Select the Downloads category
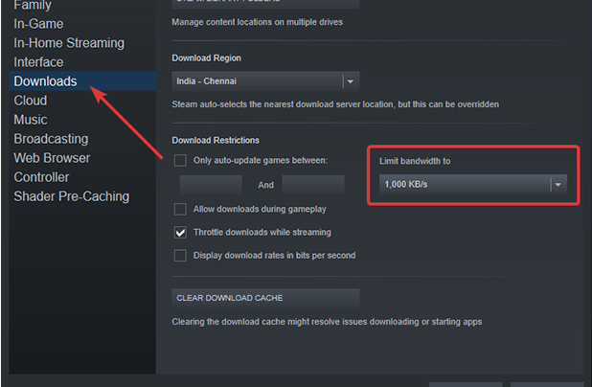The height and width of the screenshot is (387, 592). point(82,81)
